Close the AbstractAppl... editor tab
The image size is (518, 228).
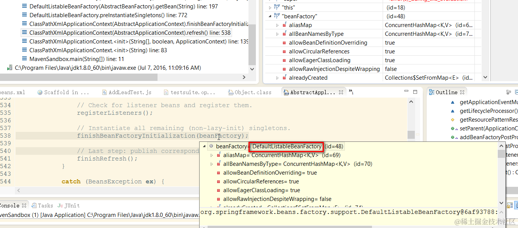coord(341,92)
